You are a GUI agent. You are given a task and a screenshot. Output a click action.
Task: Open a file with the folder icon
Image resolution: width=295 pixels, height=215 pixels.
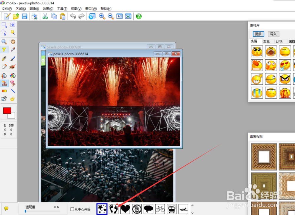16,16
